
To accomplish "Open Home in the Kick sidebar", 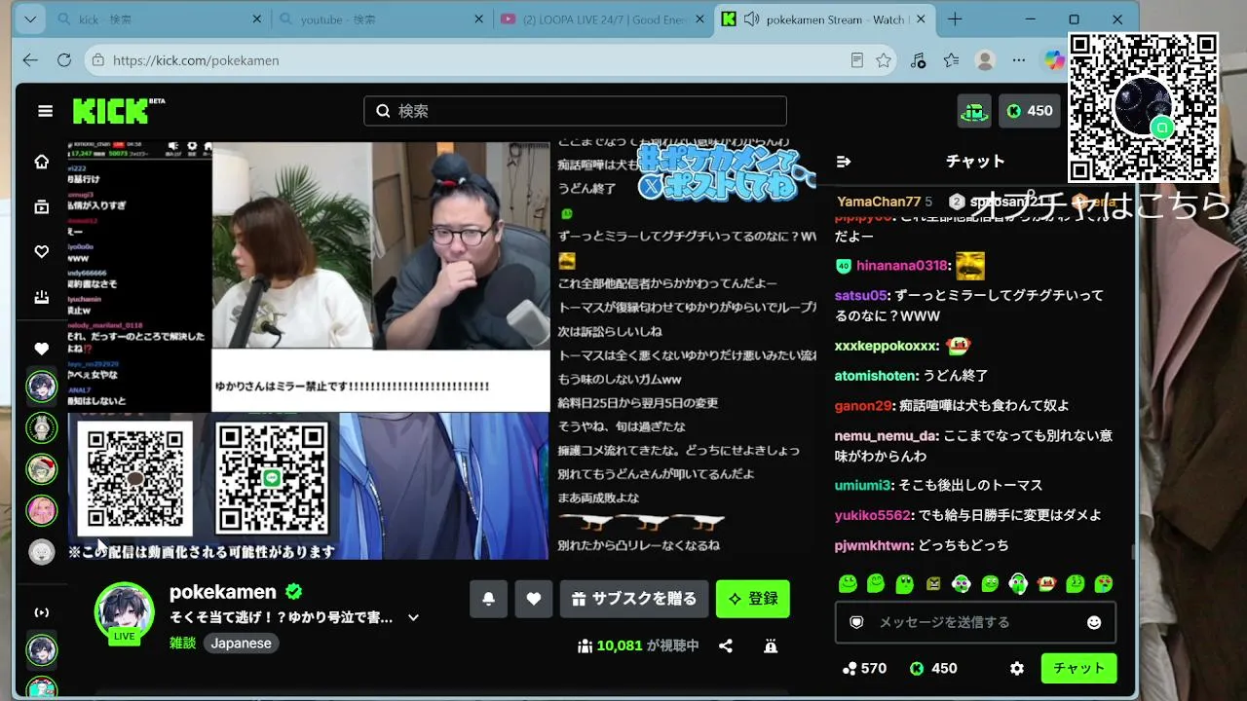I will point(42,162).
